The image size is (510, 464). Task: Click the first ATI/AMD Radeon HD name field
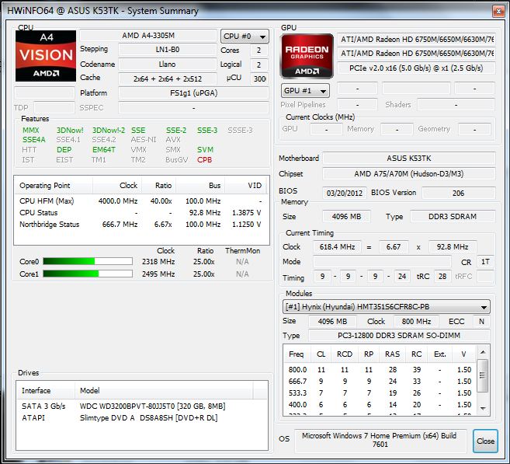click(x=416, y=40)
